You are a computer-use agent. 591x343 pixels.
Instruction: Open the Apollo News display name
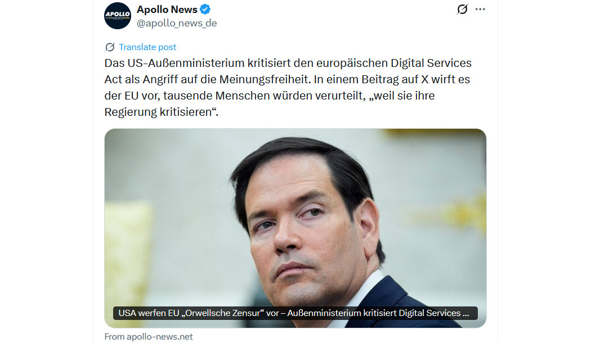pyautogui.click(x=167, y=10)
